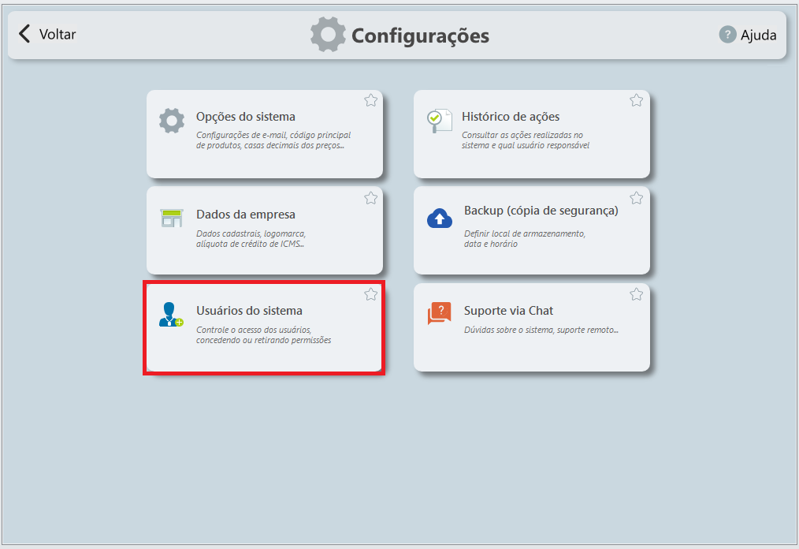Open Histórico de ações title

coord(511,117)
